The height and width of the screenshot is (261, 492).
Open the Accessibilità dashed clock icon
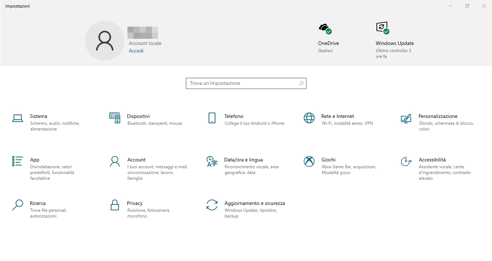[x=406, y=161]
